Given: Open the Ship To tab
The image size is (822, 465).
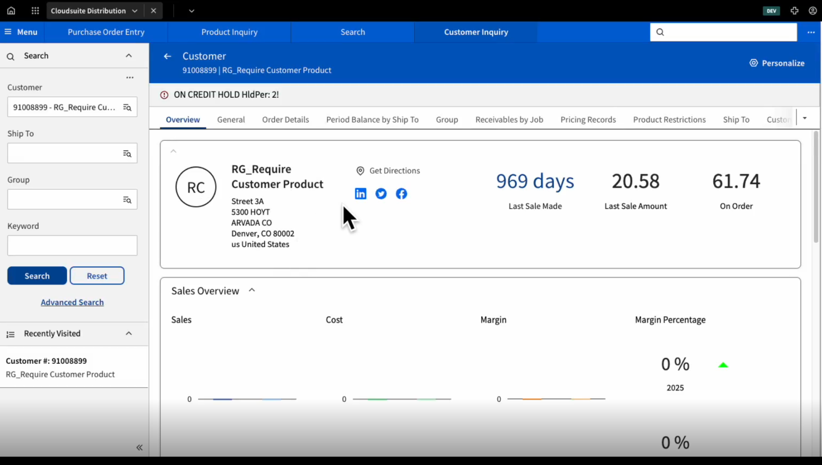Looking at the screenshot, I should pyautogui.click(x=736, y=120).
